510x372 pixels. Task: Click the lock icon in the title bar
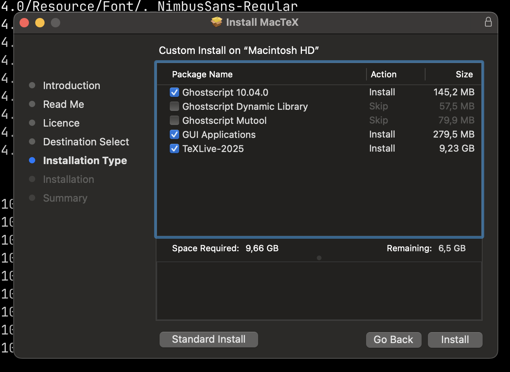click(x=488, y=22)
